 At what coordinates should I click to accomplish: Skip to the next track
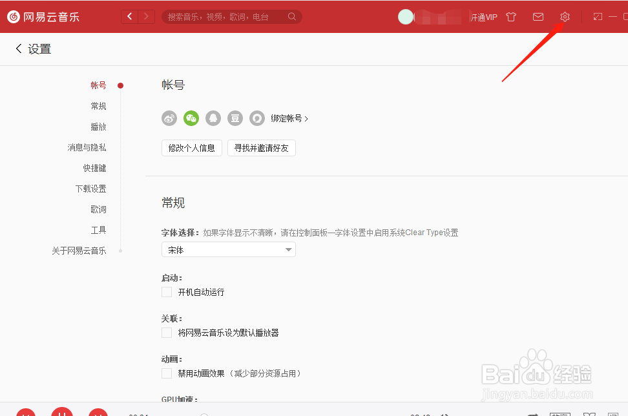click(98, 412)
